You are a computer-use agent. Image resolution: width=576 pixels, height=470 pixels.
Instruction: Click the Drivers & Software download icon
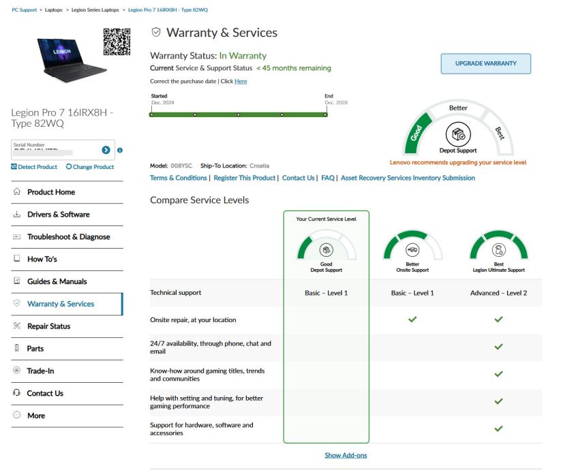[17, 214]
